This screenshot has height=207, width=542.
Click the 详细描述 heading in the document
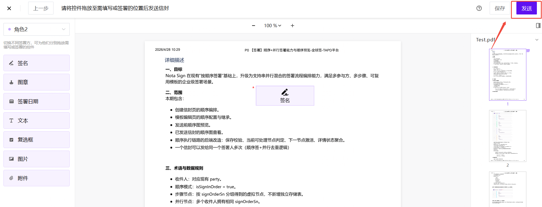click(174, 60)
